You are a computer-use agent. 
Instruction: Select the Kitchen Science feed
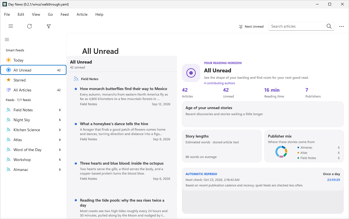[33, 130]
